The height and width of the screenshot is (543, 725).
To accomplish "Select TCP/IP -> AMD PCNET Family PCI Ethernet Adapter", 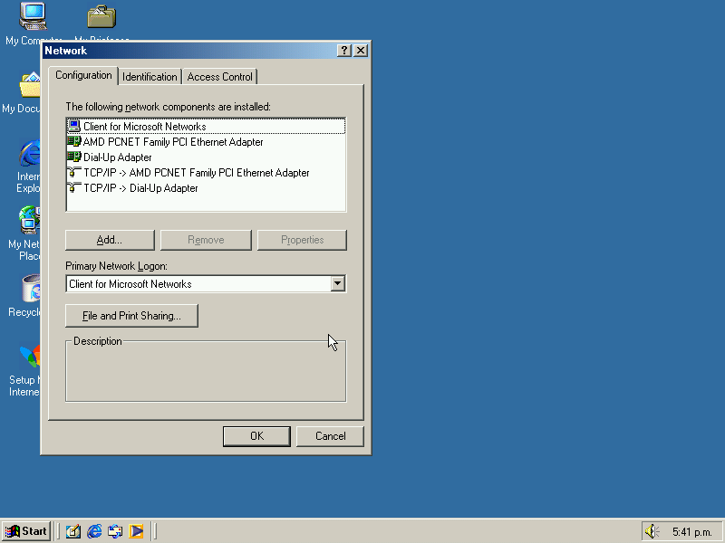I will pos(206,173).
